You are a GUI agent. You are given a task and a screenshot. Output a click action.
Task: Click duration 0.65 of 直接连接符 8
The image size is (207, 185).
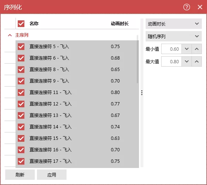(x=115, y=70)
